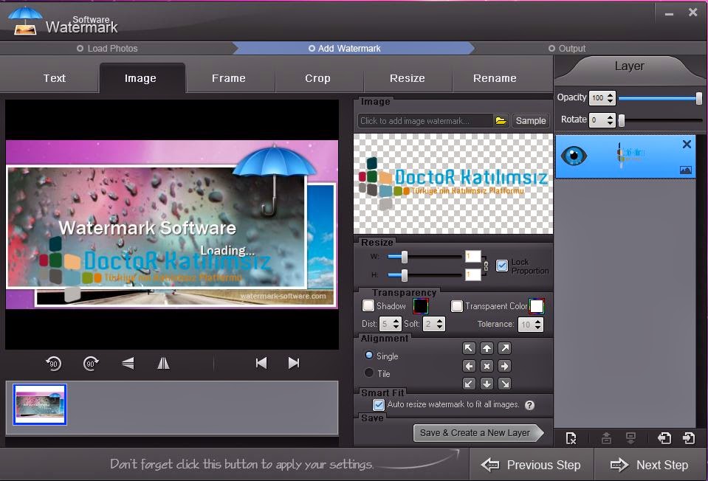Click the save template icon
The image size is (708, 481).
[689, 437]
